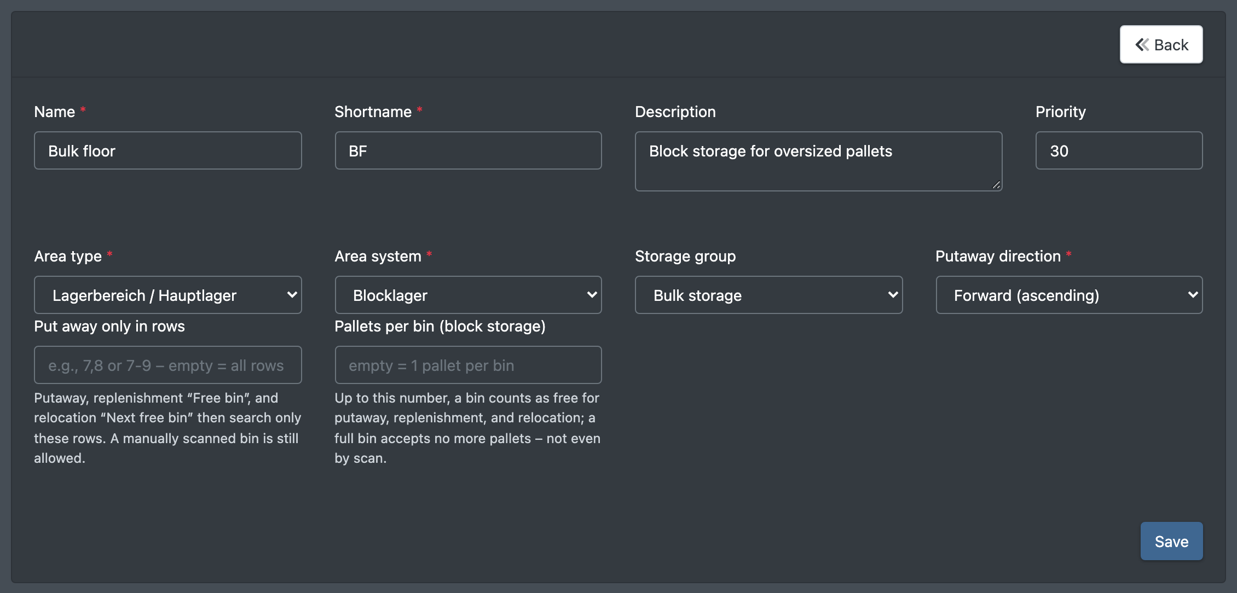1237x593 pixels.
Task: Open the Putaway direction dropdown
Action: [1069, 295]
